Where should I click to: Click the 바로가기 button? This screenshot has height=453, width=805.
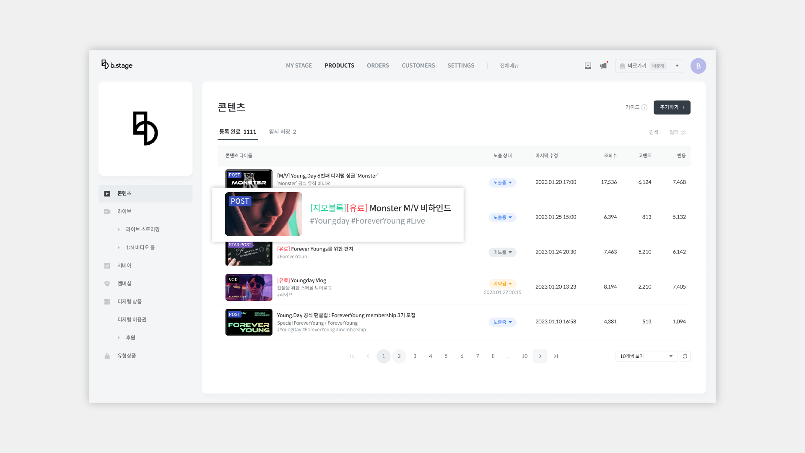click(643, 66)
